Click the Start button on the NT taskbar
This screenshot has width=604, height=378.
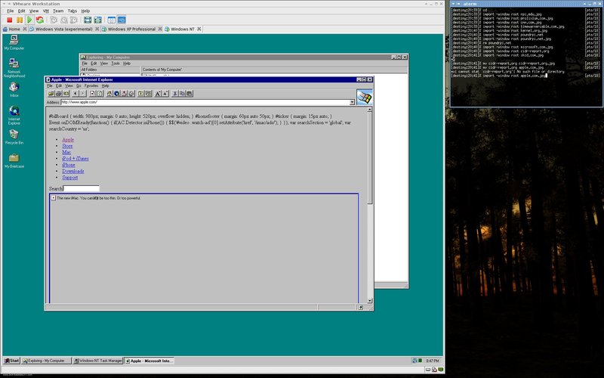[11, 361]
